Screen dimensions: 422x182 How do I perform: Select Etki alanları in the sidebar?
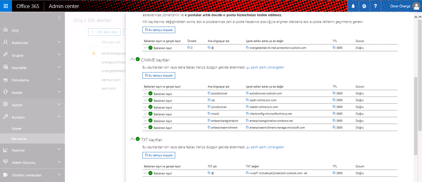pos(32,139)
